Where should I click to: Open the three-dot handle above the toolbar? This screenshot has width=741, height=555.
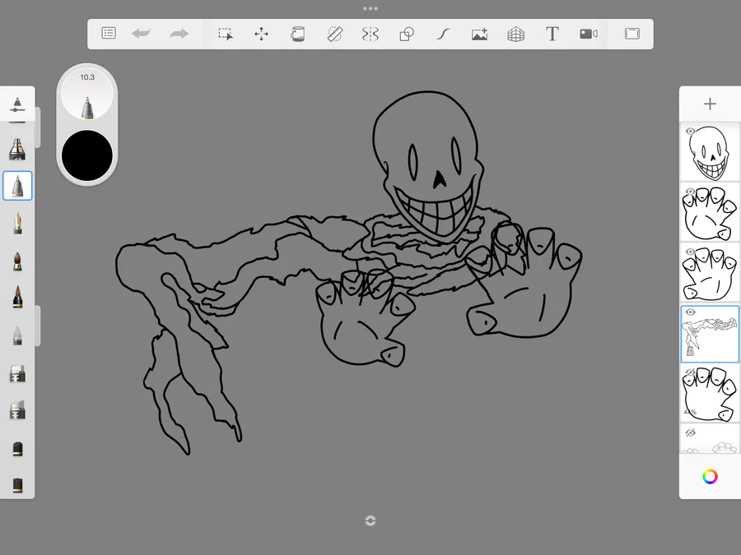click(370, 8)
